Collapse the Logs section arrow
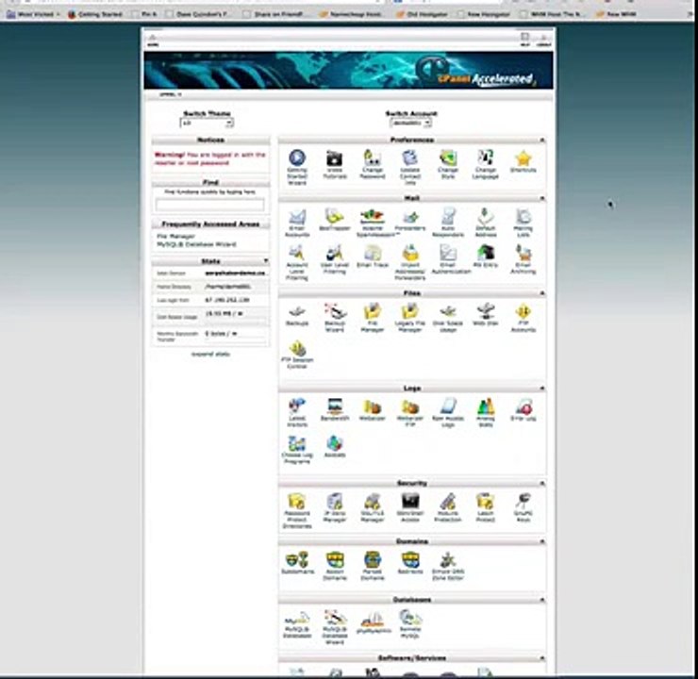 [541, 388]
